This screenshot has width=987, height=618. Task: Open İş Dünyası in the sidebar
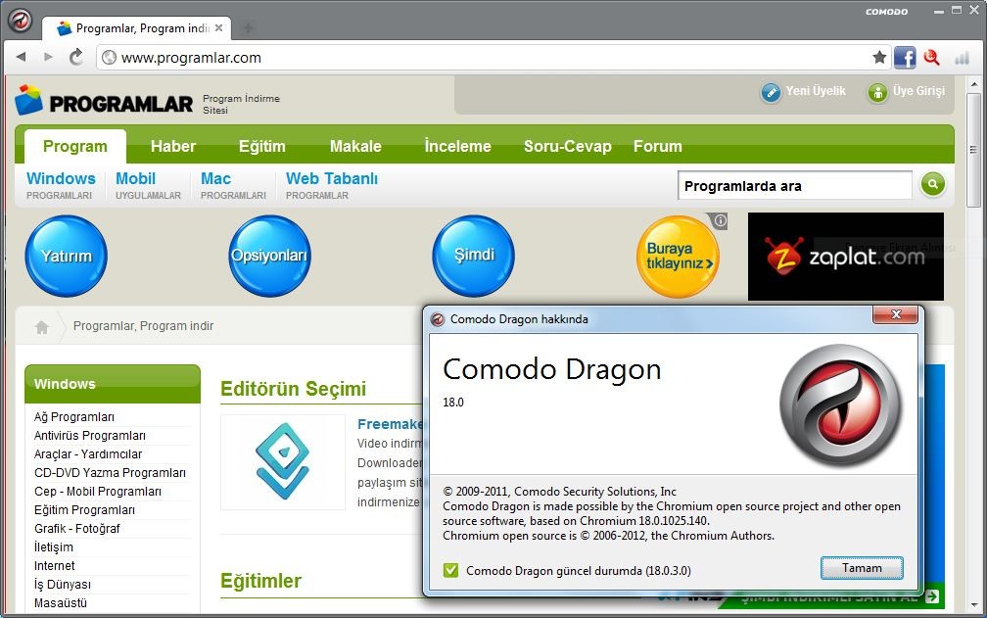point(63,584)
